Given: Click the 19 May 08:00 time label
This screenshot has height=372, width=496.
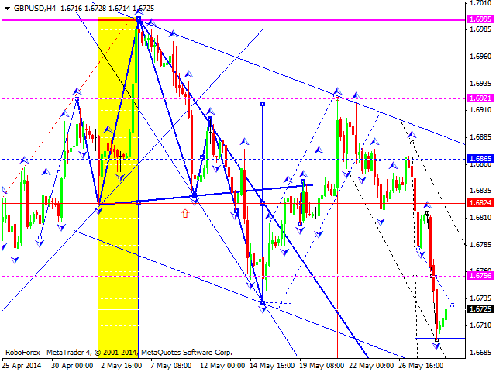Looking at the screenshot, I should 320,366.
